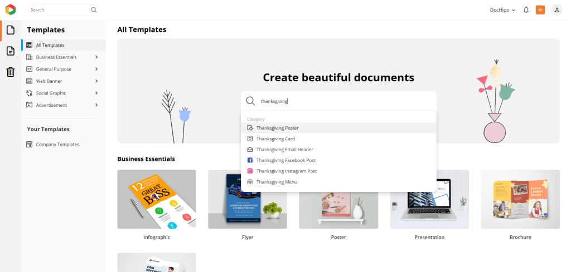This screenshot has width=571, height=272.
Task: Click the DocHipo logo icon
Action: click(x=11, y=10)
